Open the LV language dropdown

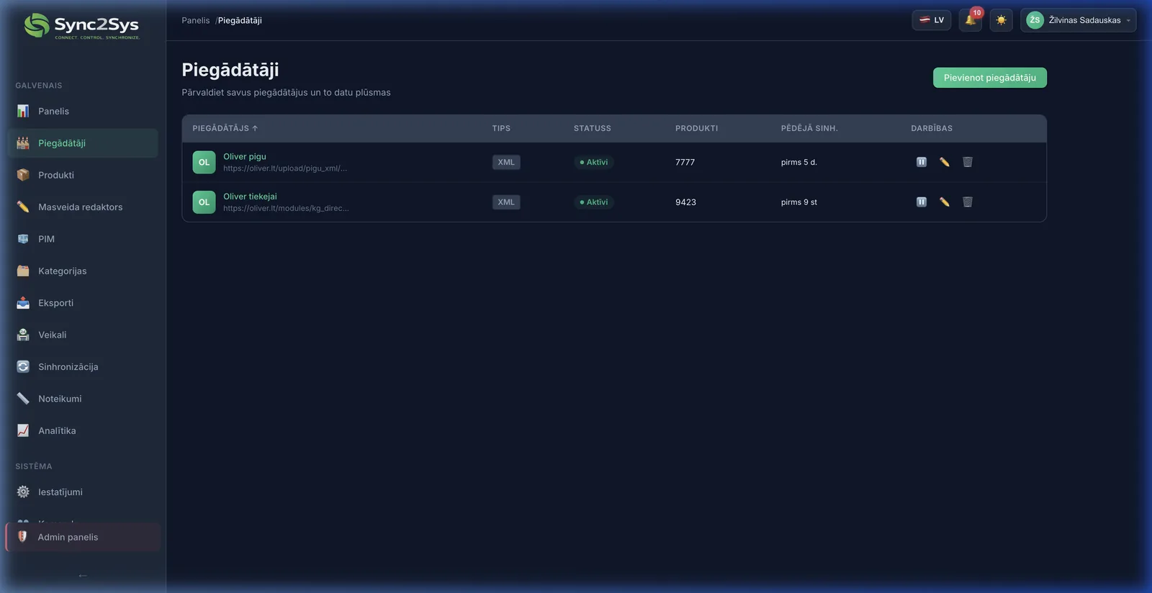931,20
